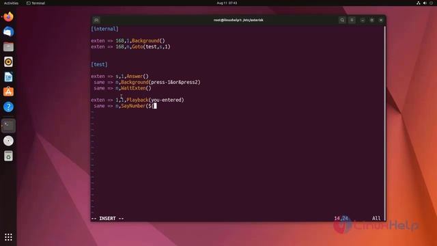Click Goto(test,s,1) text
The width and height of the screenshot is (437, 246).
click(151, 46)
